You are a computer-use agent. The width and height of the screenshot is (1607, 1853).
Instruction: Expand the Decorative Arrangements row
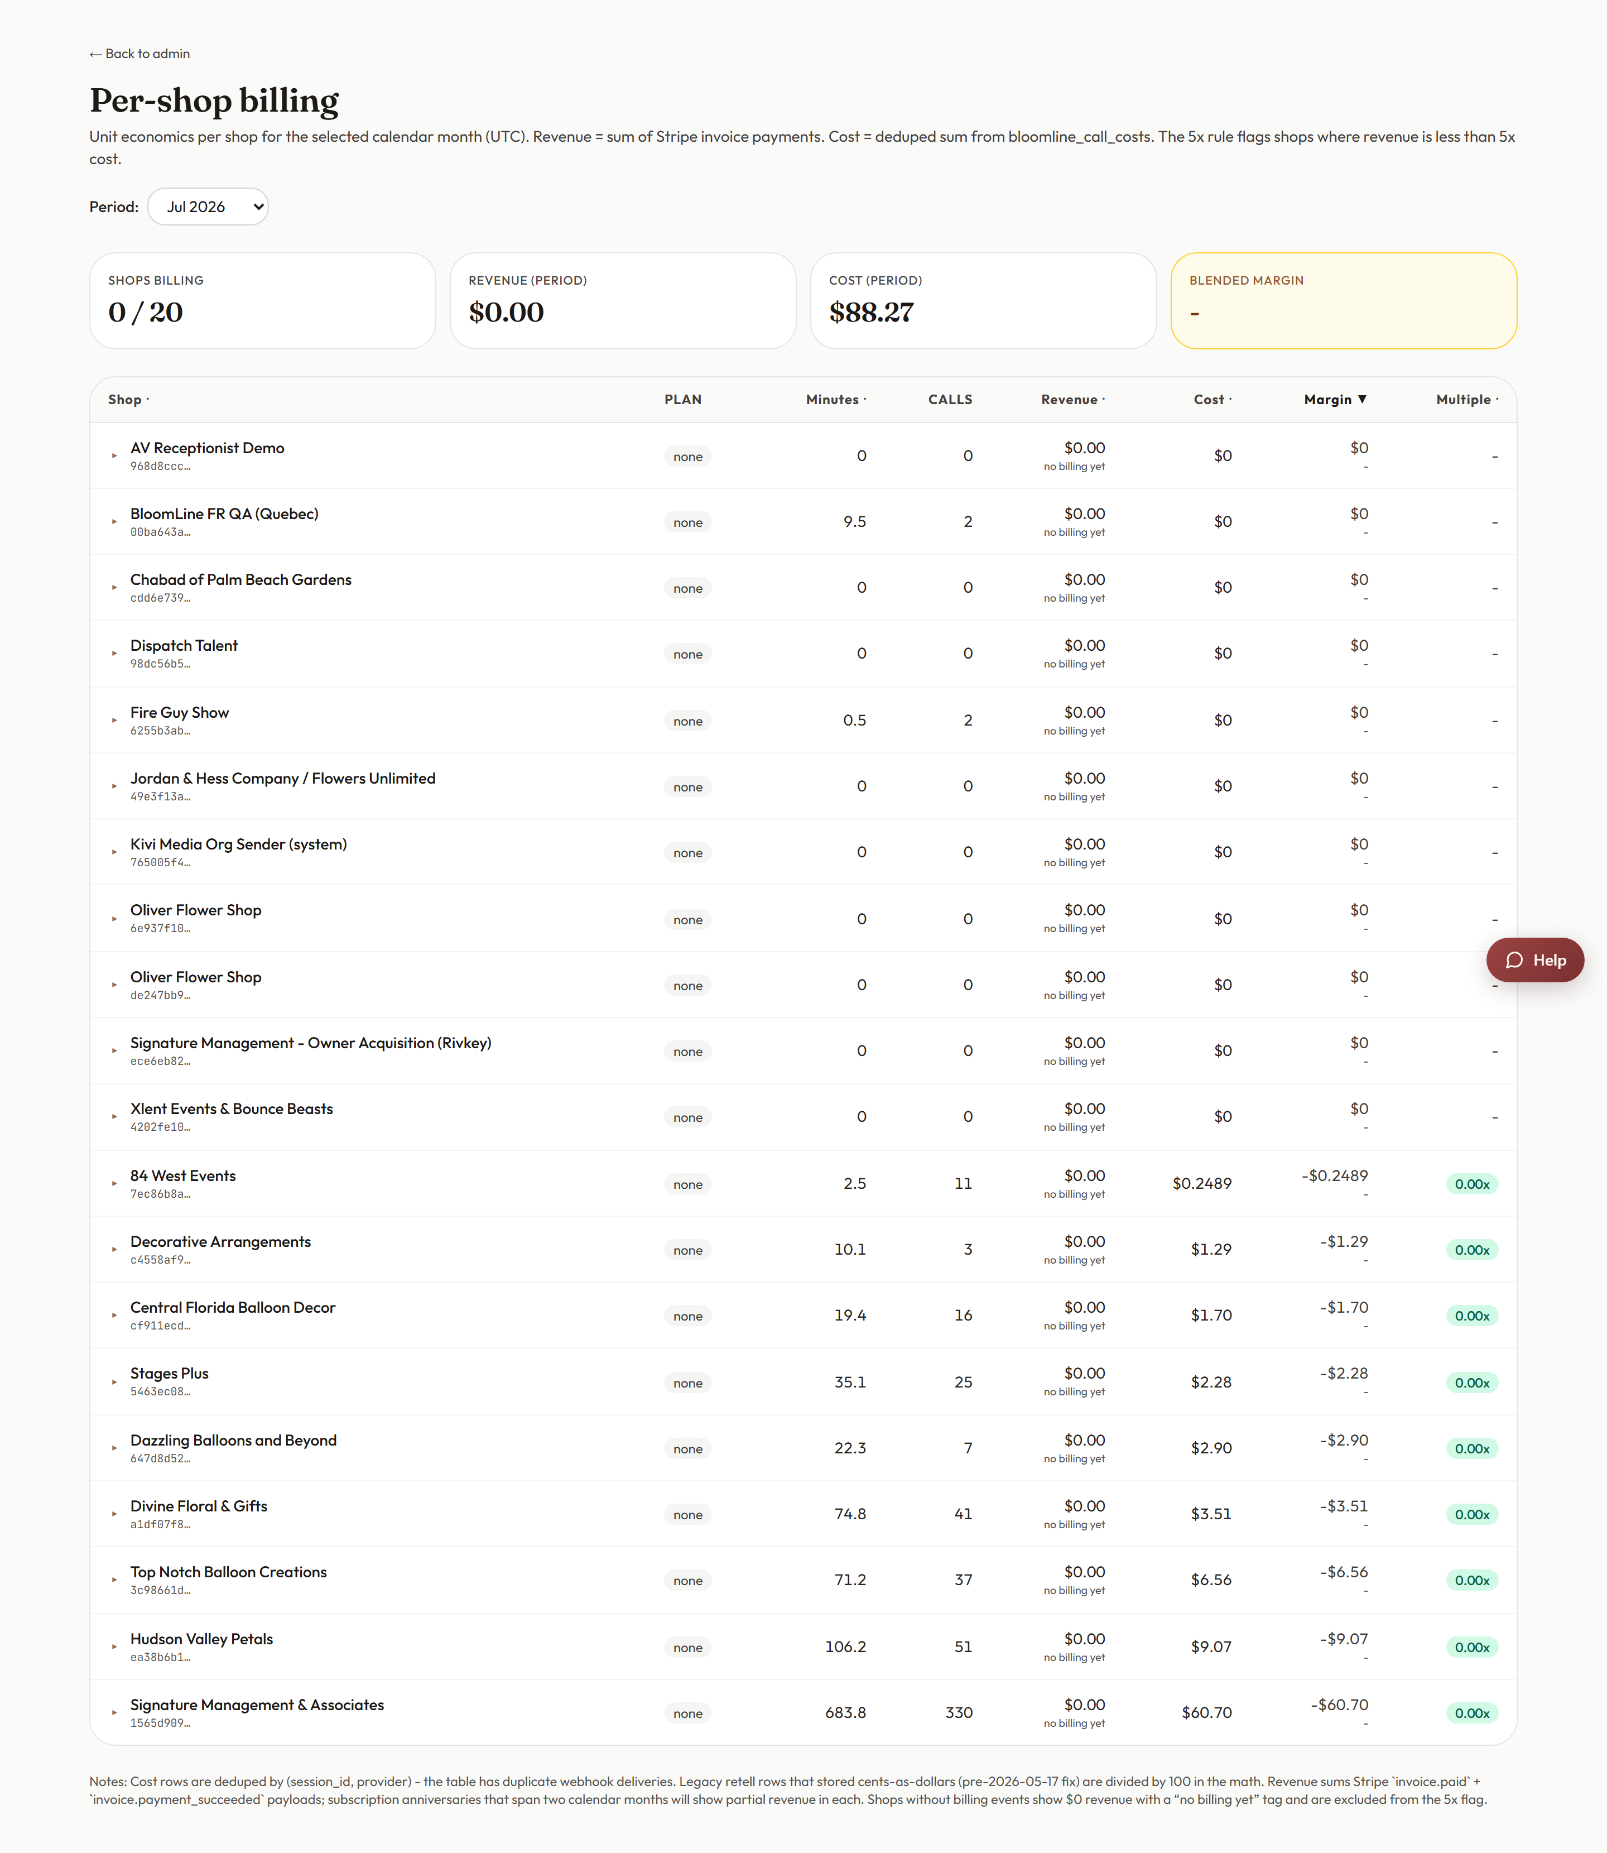[114, 1250]
